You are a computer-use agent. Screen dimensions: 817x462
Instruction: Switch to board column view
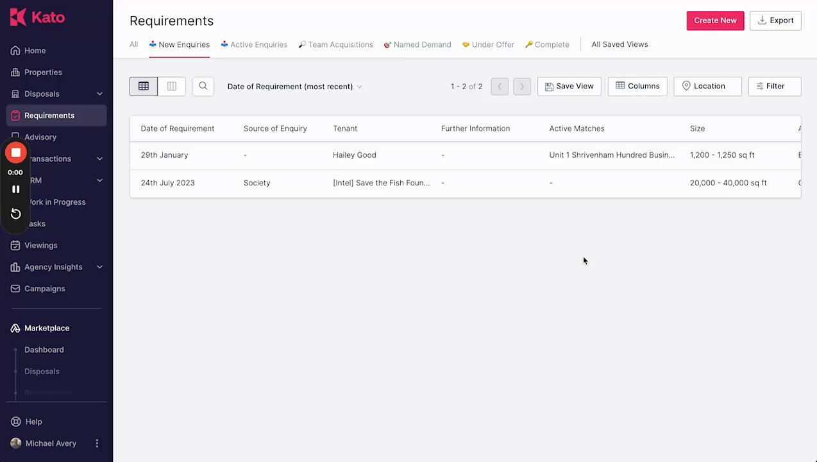(172, 86)
